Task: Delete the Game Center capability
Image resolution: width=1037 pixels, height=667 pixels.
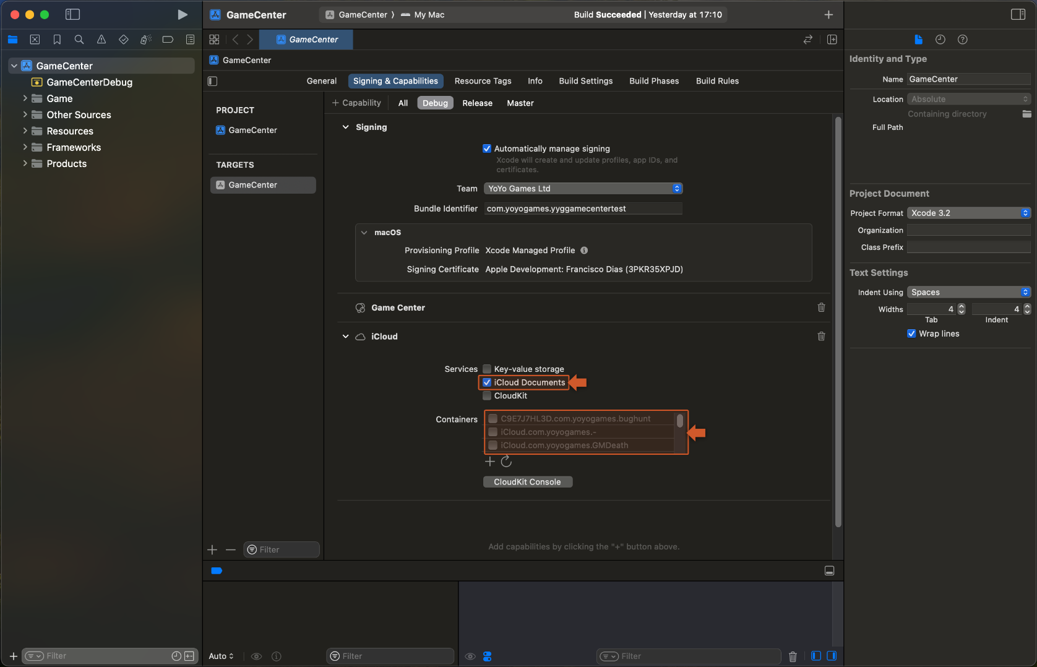Action: (822, 308)
